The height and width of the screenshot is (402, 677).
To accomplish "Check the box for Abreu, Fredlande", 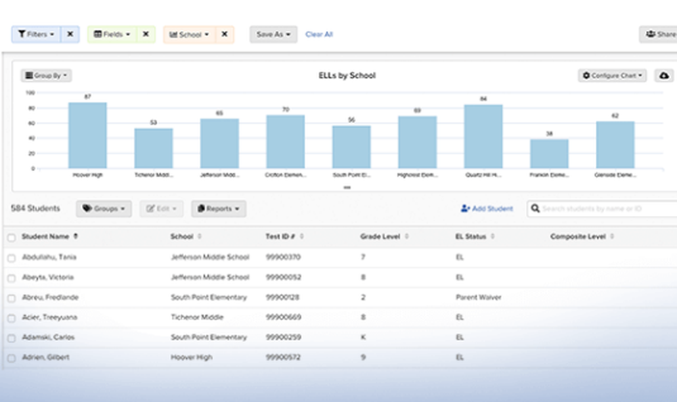I will pyautogui.click(x=12, y=298).
